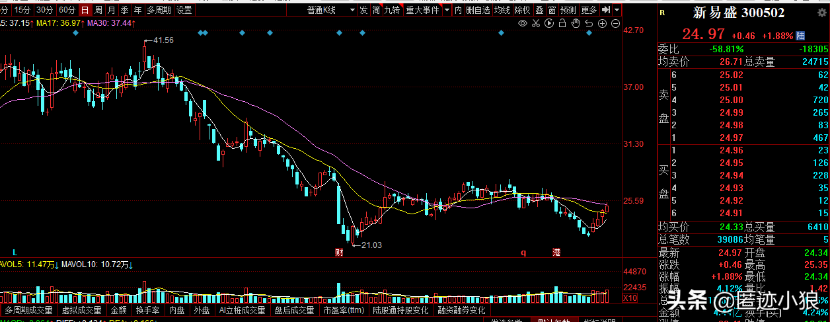Open 设置 settings button
The height and width of the screenshot is (322, 830).
coord(184,10)
